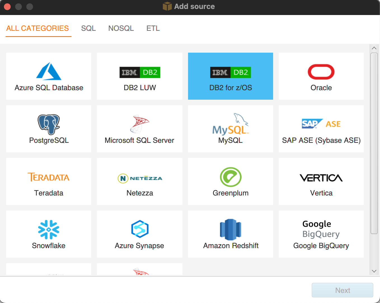Click the 'Azure Synapse' label text

(x=139, y=246)
